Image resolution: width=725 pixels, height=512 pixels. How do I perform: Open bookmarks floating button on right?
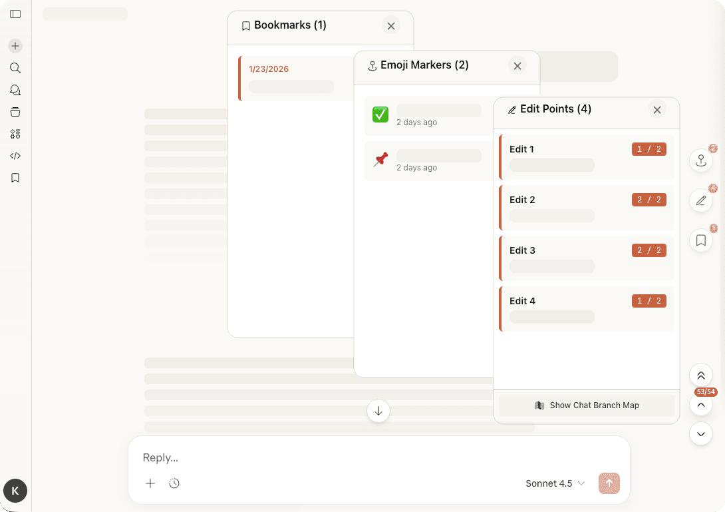click(700, 240)
